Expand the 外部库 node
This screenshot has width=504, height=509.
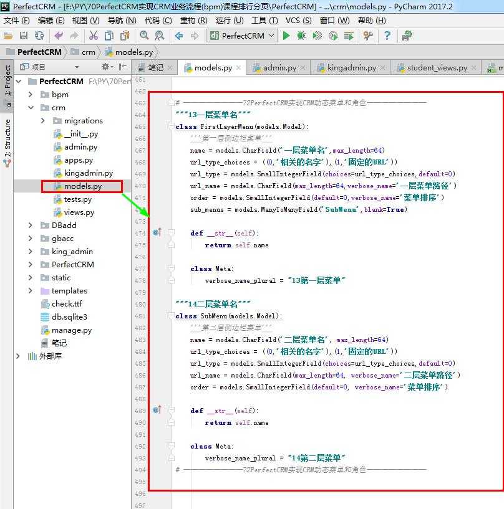click(x=18, y=356)
